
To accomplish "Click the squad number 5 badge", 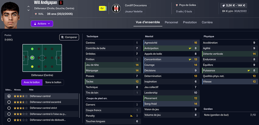I will point(61,3).
